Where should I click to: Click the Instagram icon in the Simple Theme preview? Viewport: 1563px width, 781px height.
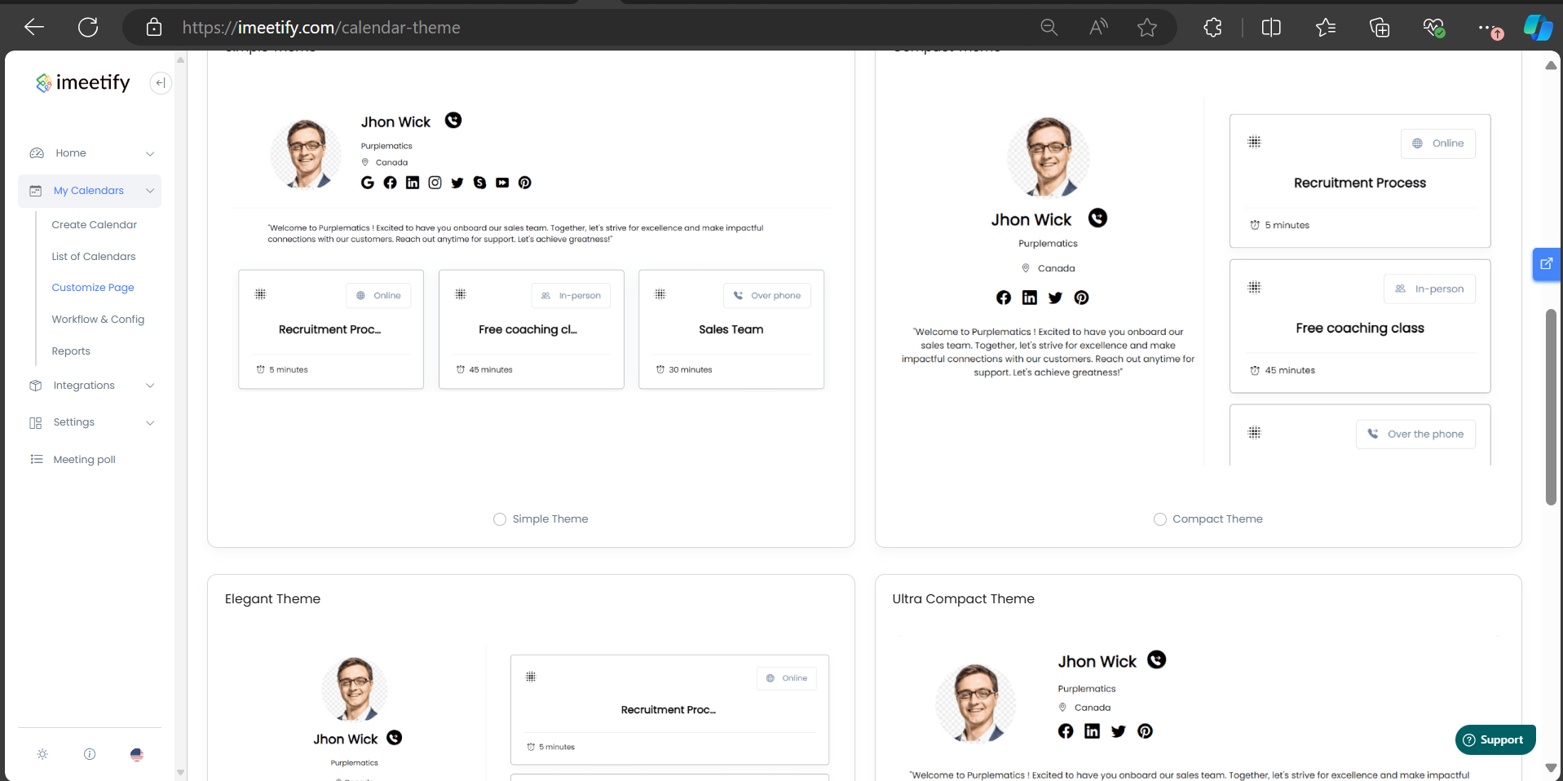[x=435, y=183]
